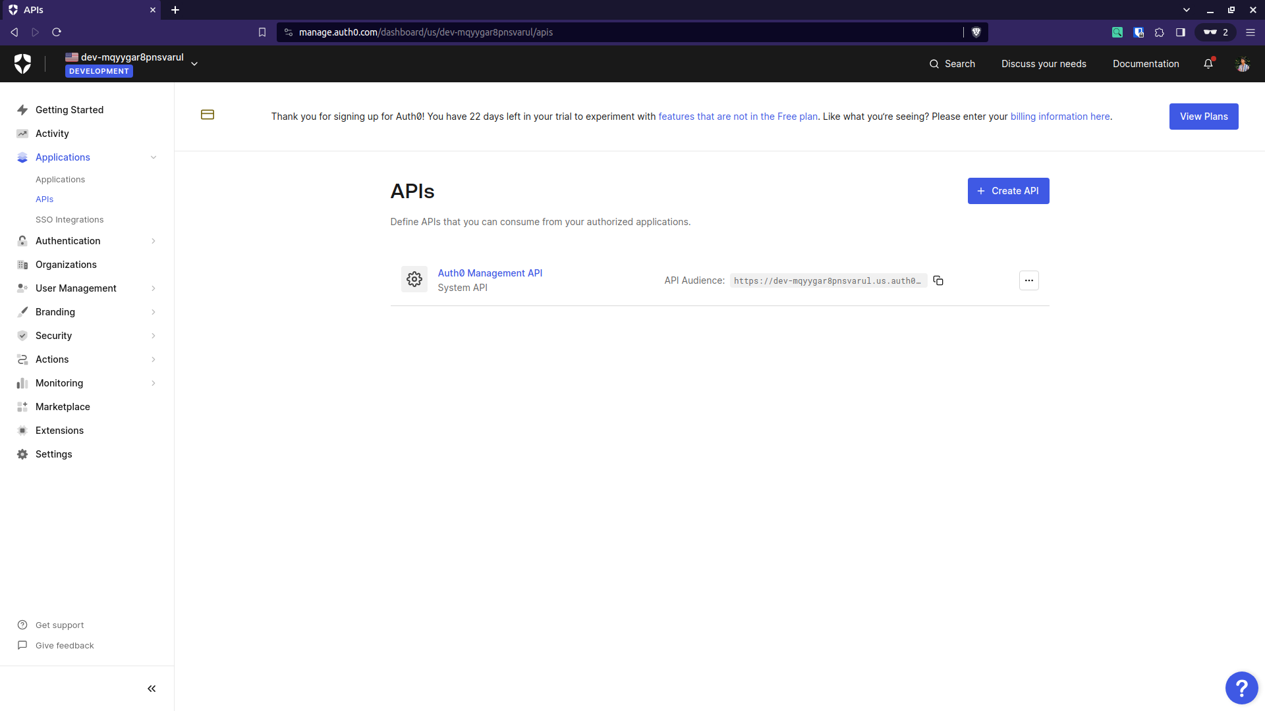Open the browser extensions puzzle icon
1265x711 pixels.
coord(1160,32)
